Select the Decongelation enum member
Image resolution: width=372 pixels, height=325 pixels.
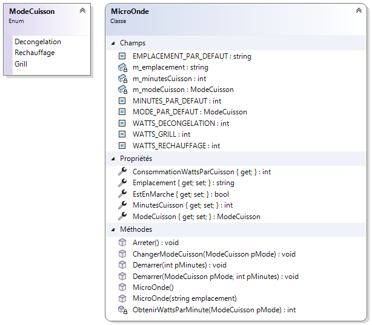pyautogui.click(x=38, y=42)
